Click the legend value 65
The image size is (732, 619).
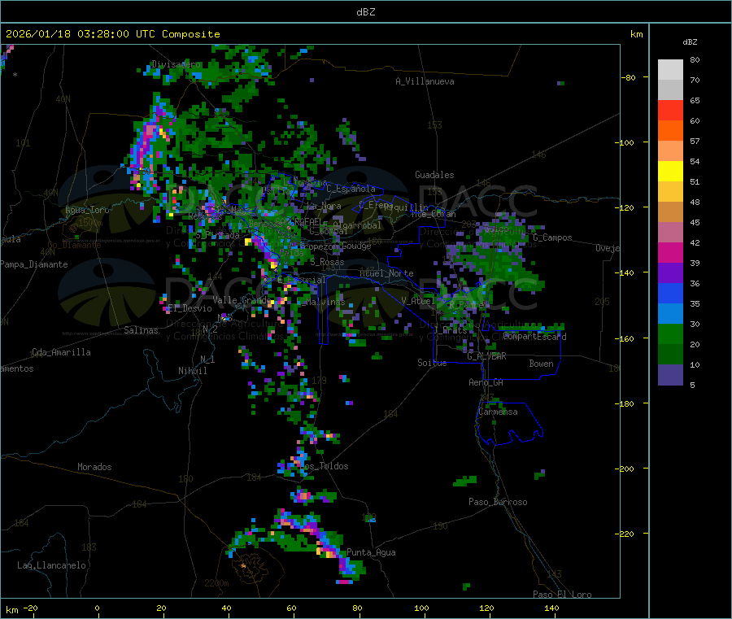click(x=695, y=100)
